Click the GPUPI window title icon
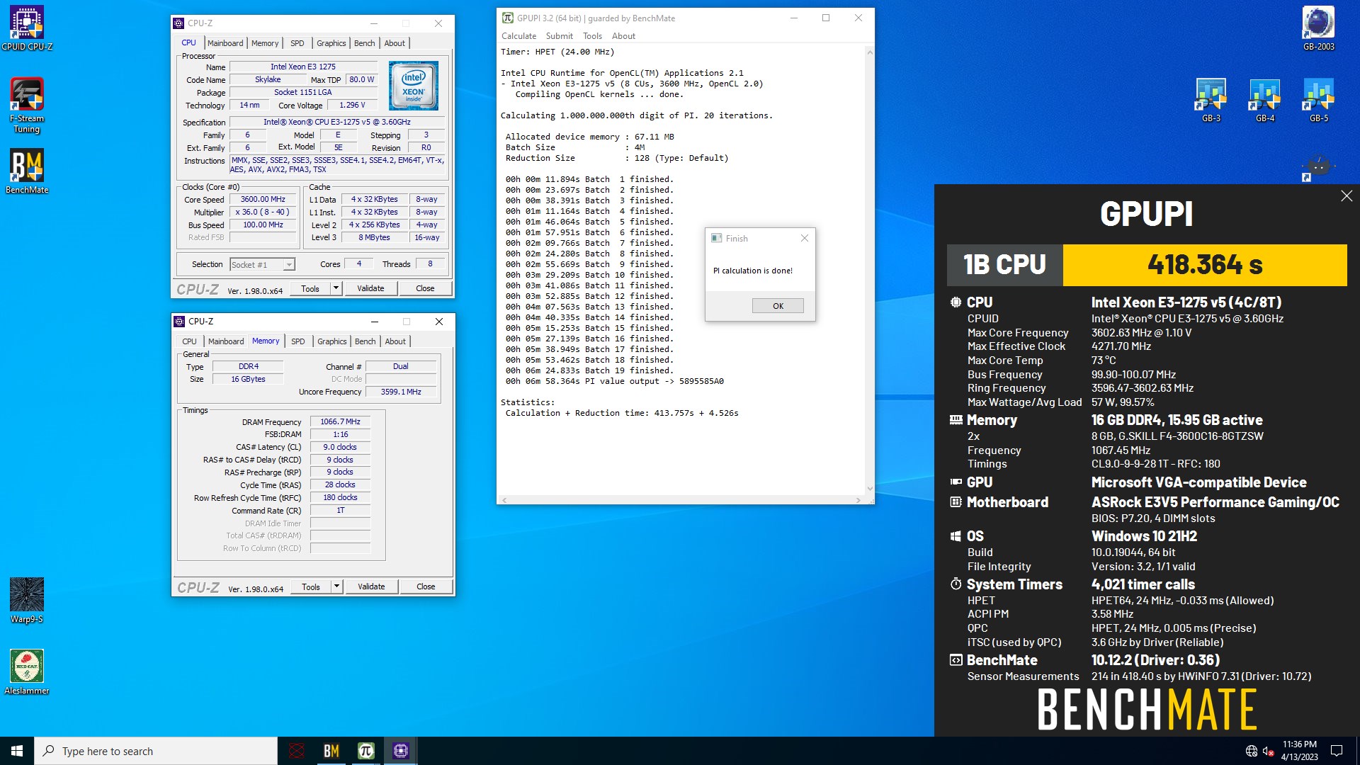 tap(508, 18)
